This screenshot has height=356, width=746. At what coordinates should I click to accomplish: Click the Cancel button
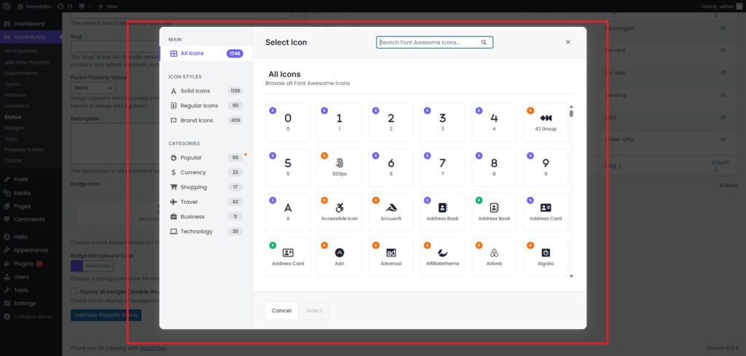pyautogui.click(x=281, y=310)
